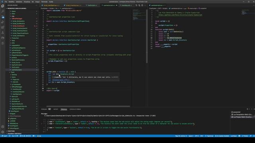Open errors and warnings count in status bar
Screen dimensions: 255x143
pyautogui.click(x=25, y=136)
